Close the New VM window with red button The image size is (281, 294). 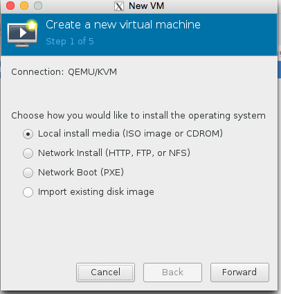coord(10,6)
